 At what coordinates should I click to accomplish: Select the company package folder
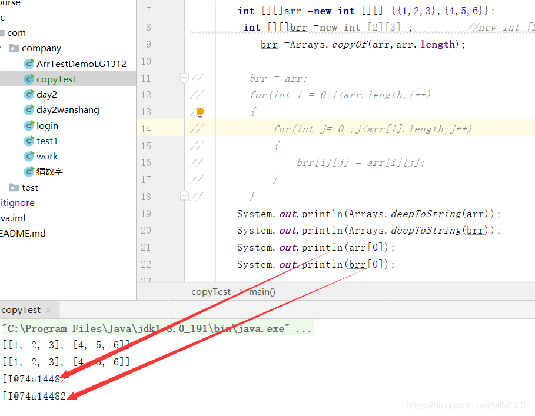tap(41, 48)
